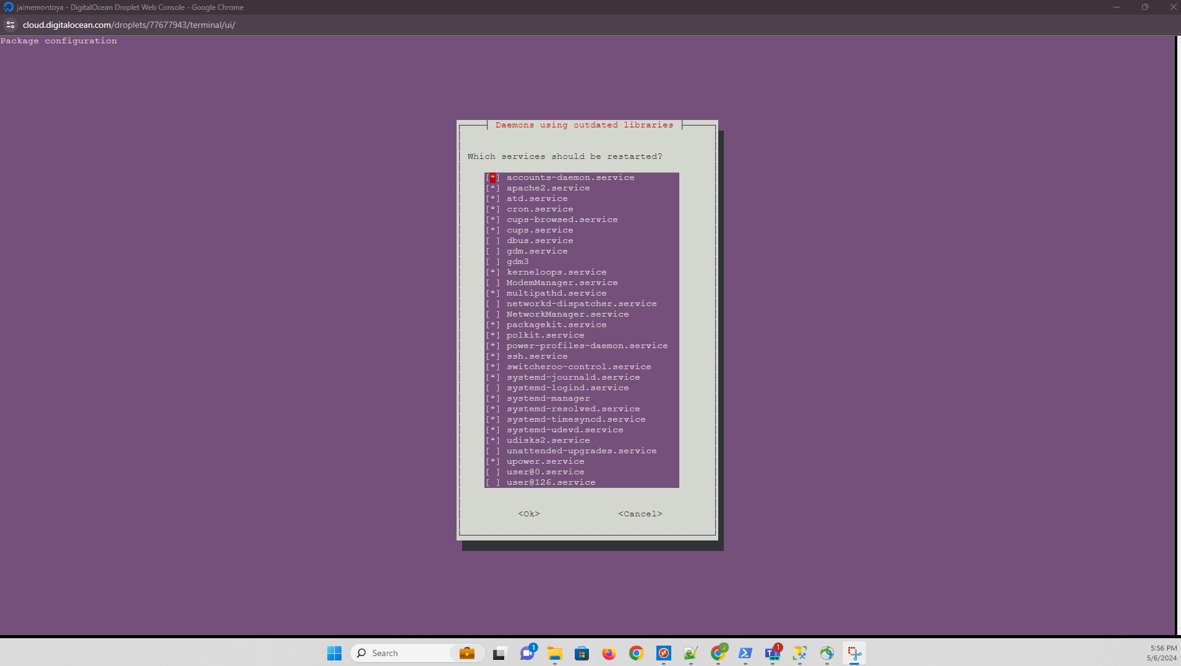
Task: Uncheck the cups-browsed.service checkbox
Action: coord(492,220)
